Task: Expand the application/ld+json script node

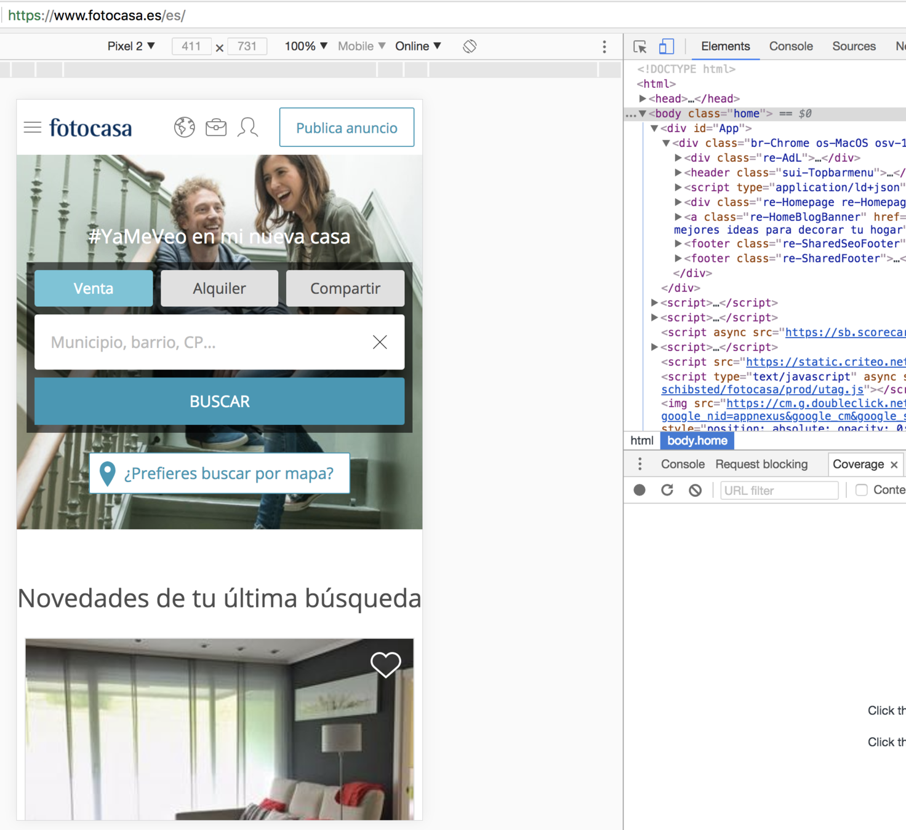Action: 678,188
